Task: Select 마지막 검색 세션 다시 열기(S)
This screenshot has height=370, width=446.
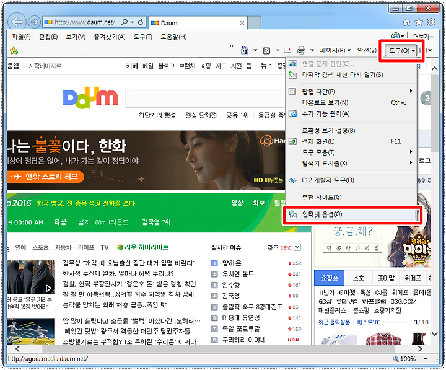Action: coord(352,74)
